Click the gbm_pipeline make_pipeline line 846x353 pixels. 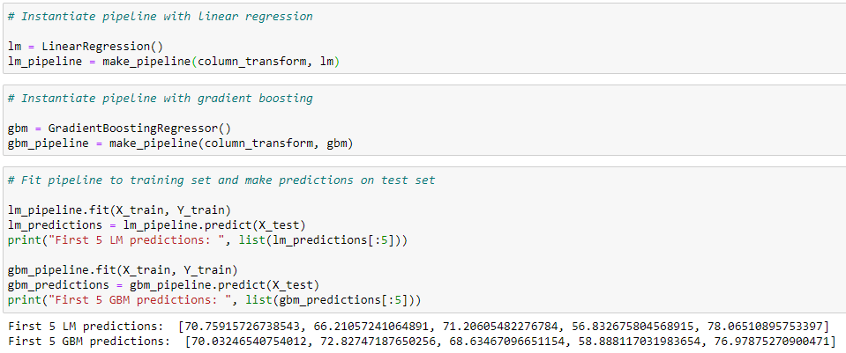coord(180,143)
